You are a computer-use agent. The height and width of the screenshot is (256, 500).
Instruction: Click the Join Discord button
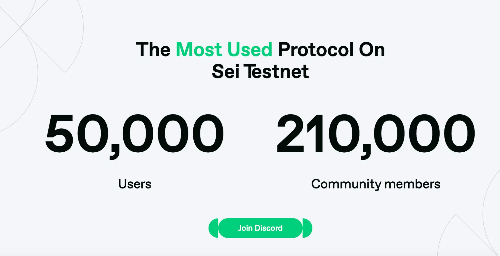260,228
